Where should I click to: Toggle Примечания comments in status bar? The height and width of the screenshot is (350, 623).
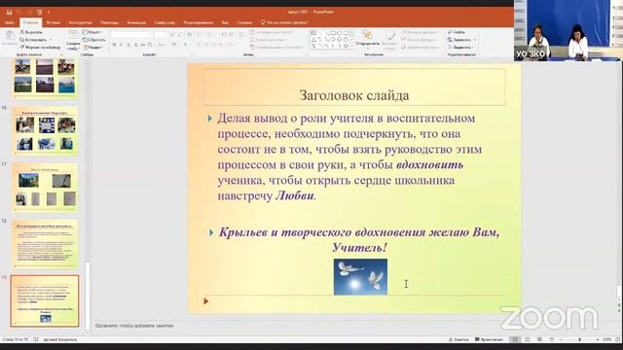coord(489,339)
